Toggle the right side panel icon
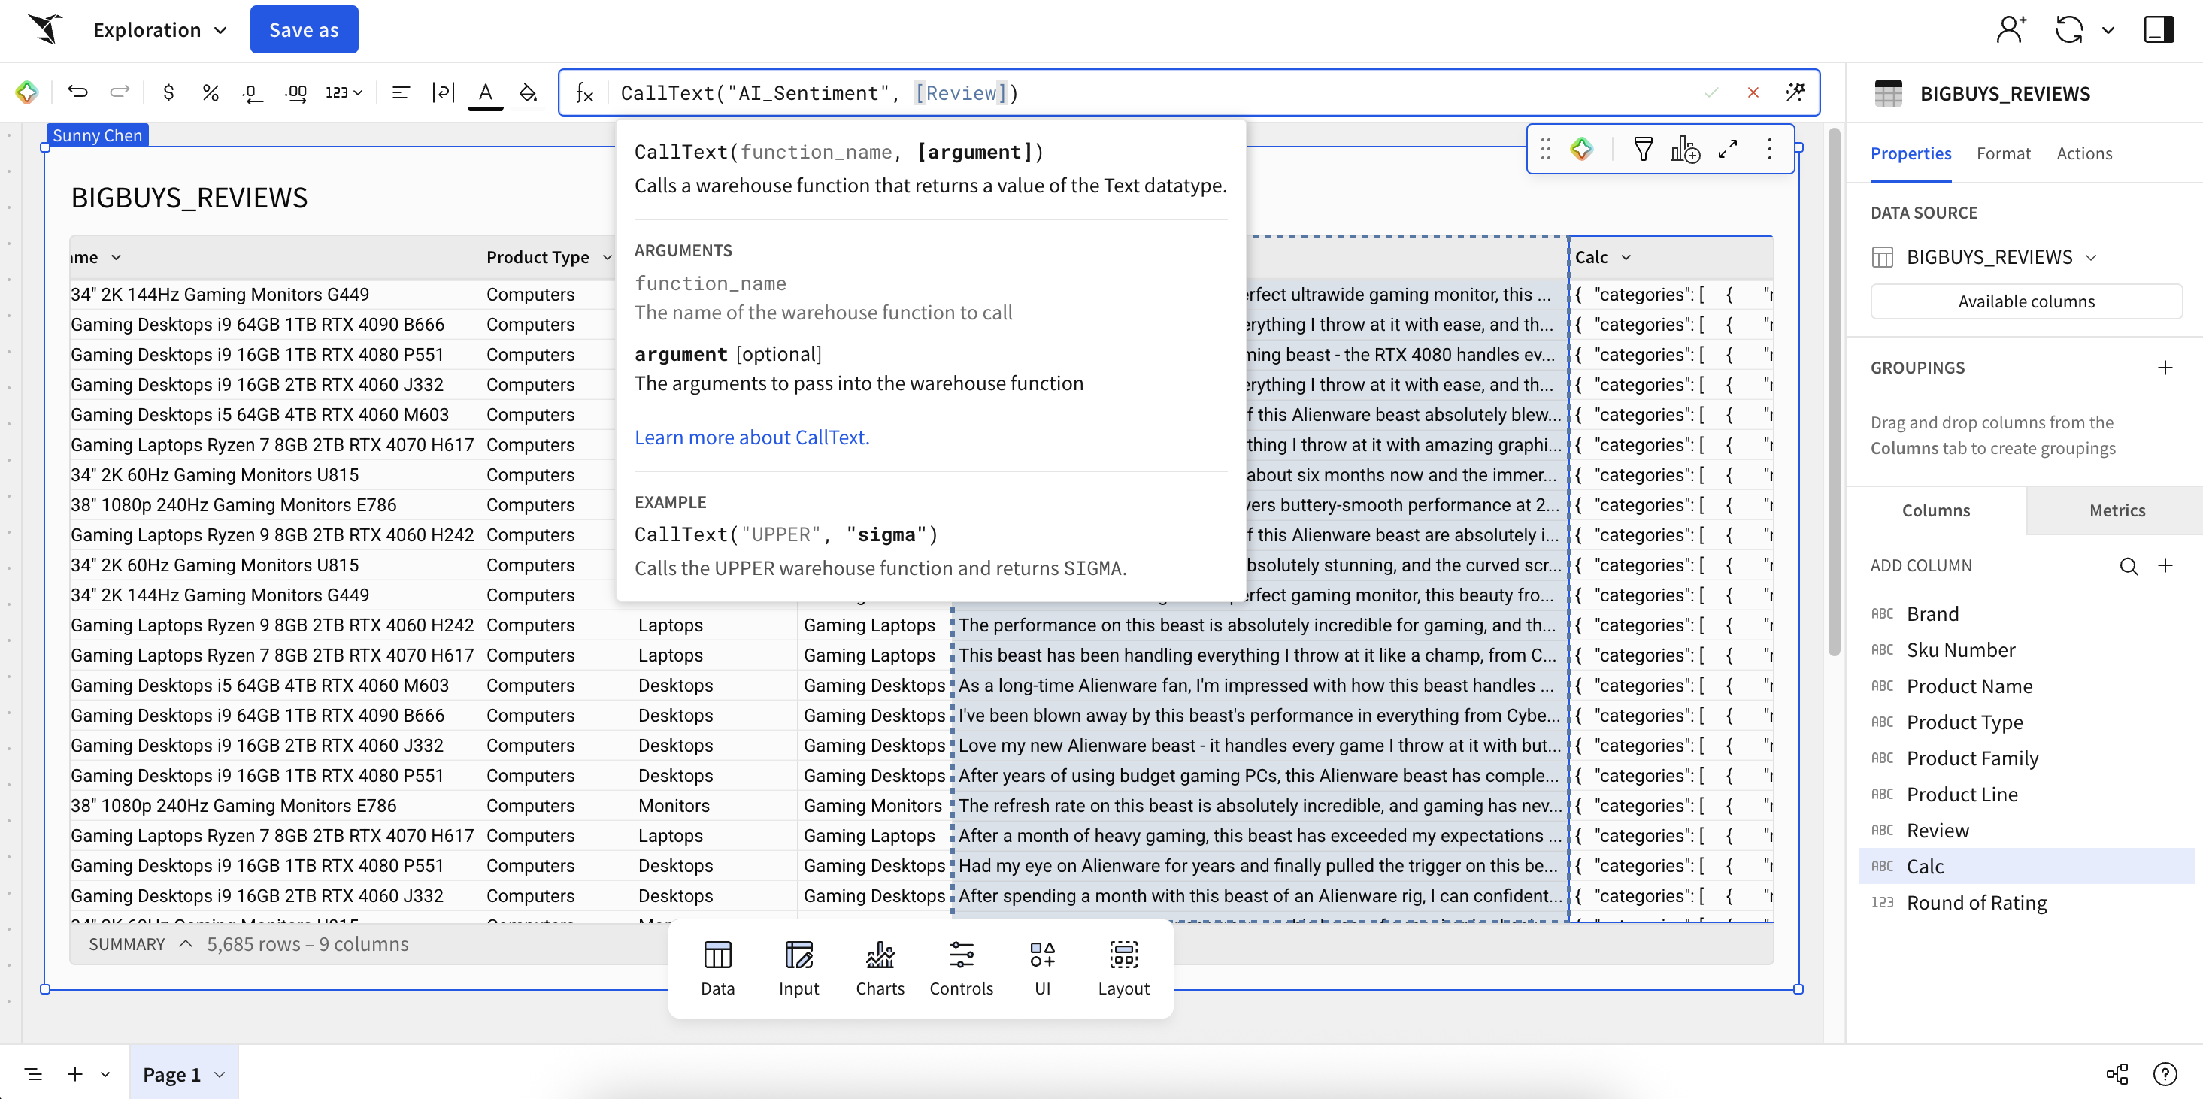The width and height of the screenshot is (2203, 1099). pos(2159,29)
